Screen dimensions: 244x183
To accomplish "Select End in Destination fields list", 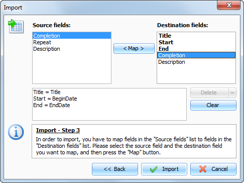I will (x=196, y=49).
